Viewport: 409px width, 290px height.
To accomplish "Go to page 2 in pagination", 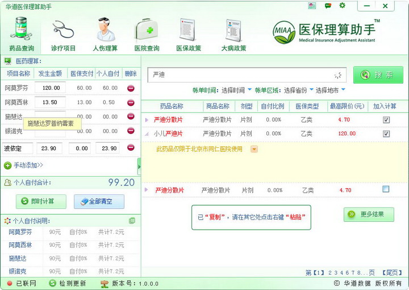I will click(330, 273).
